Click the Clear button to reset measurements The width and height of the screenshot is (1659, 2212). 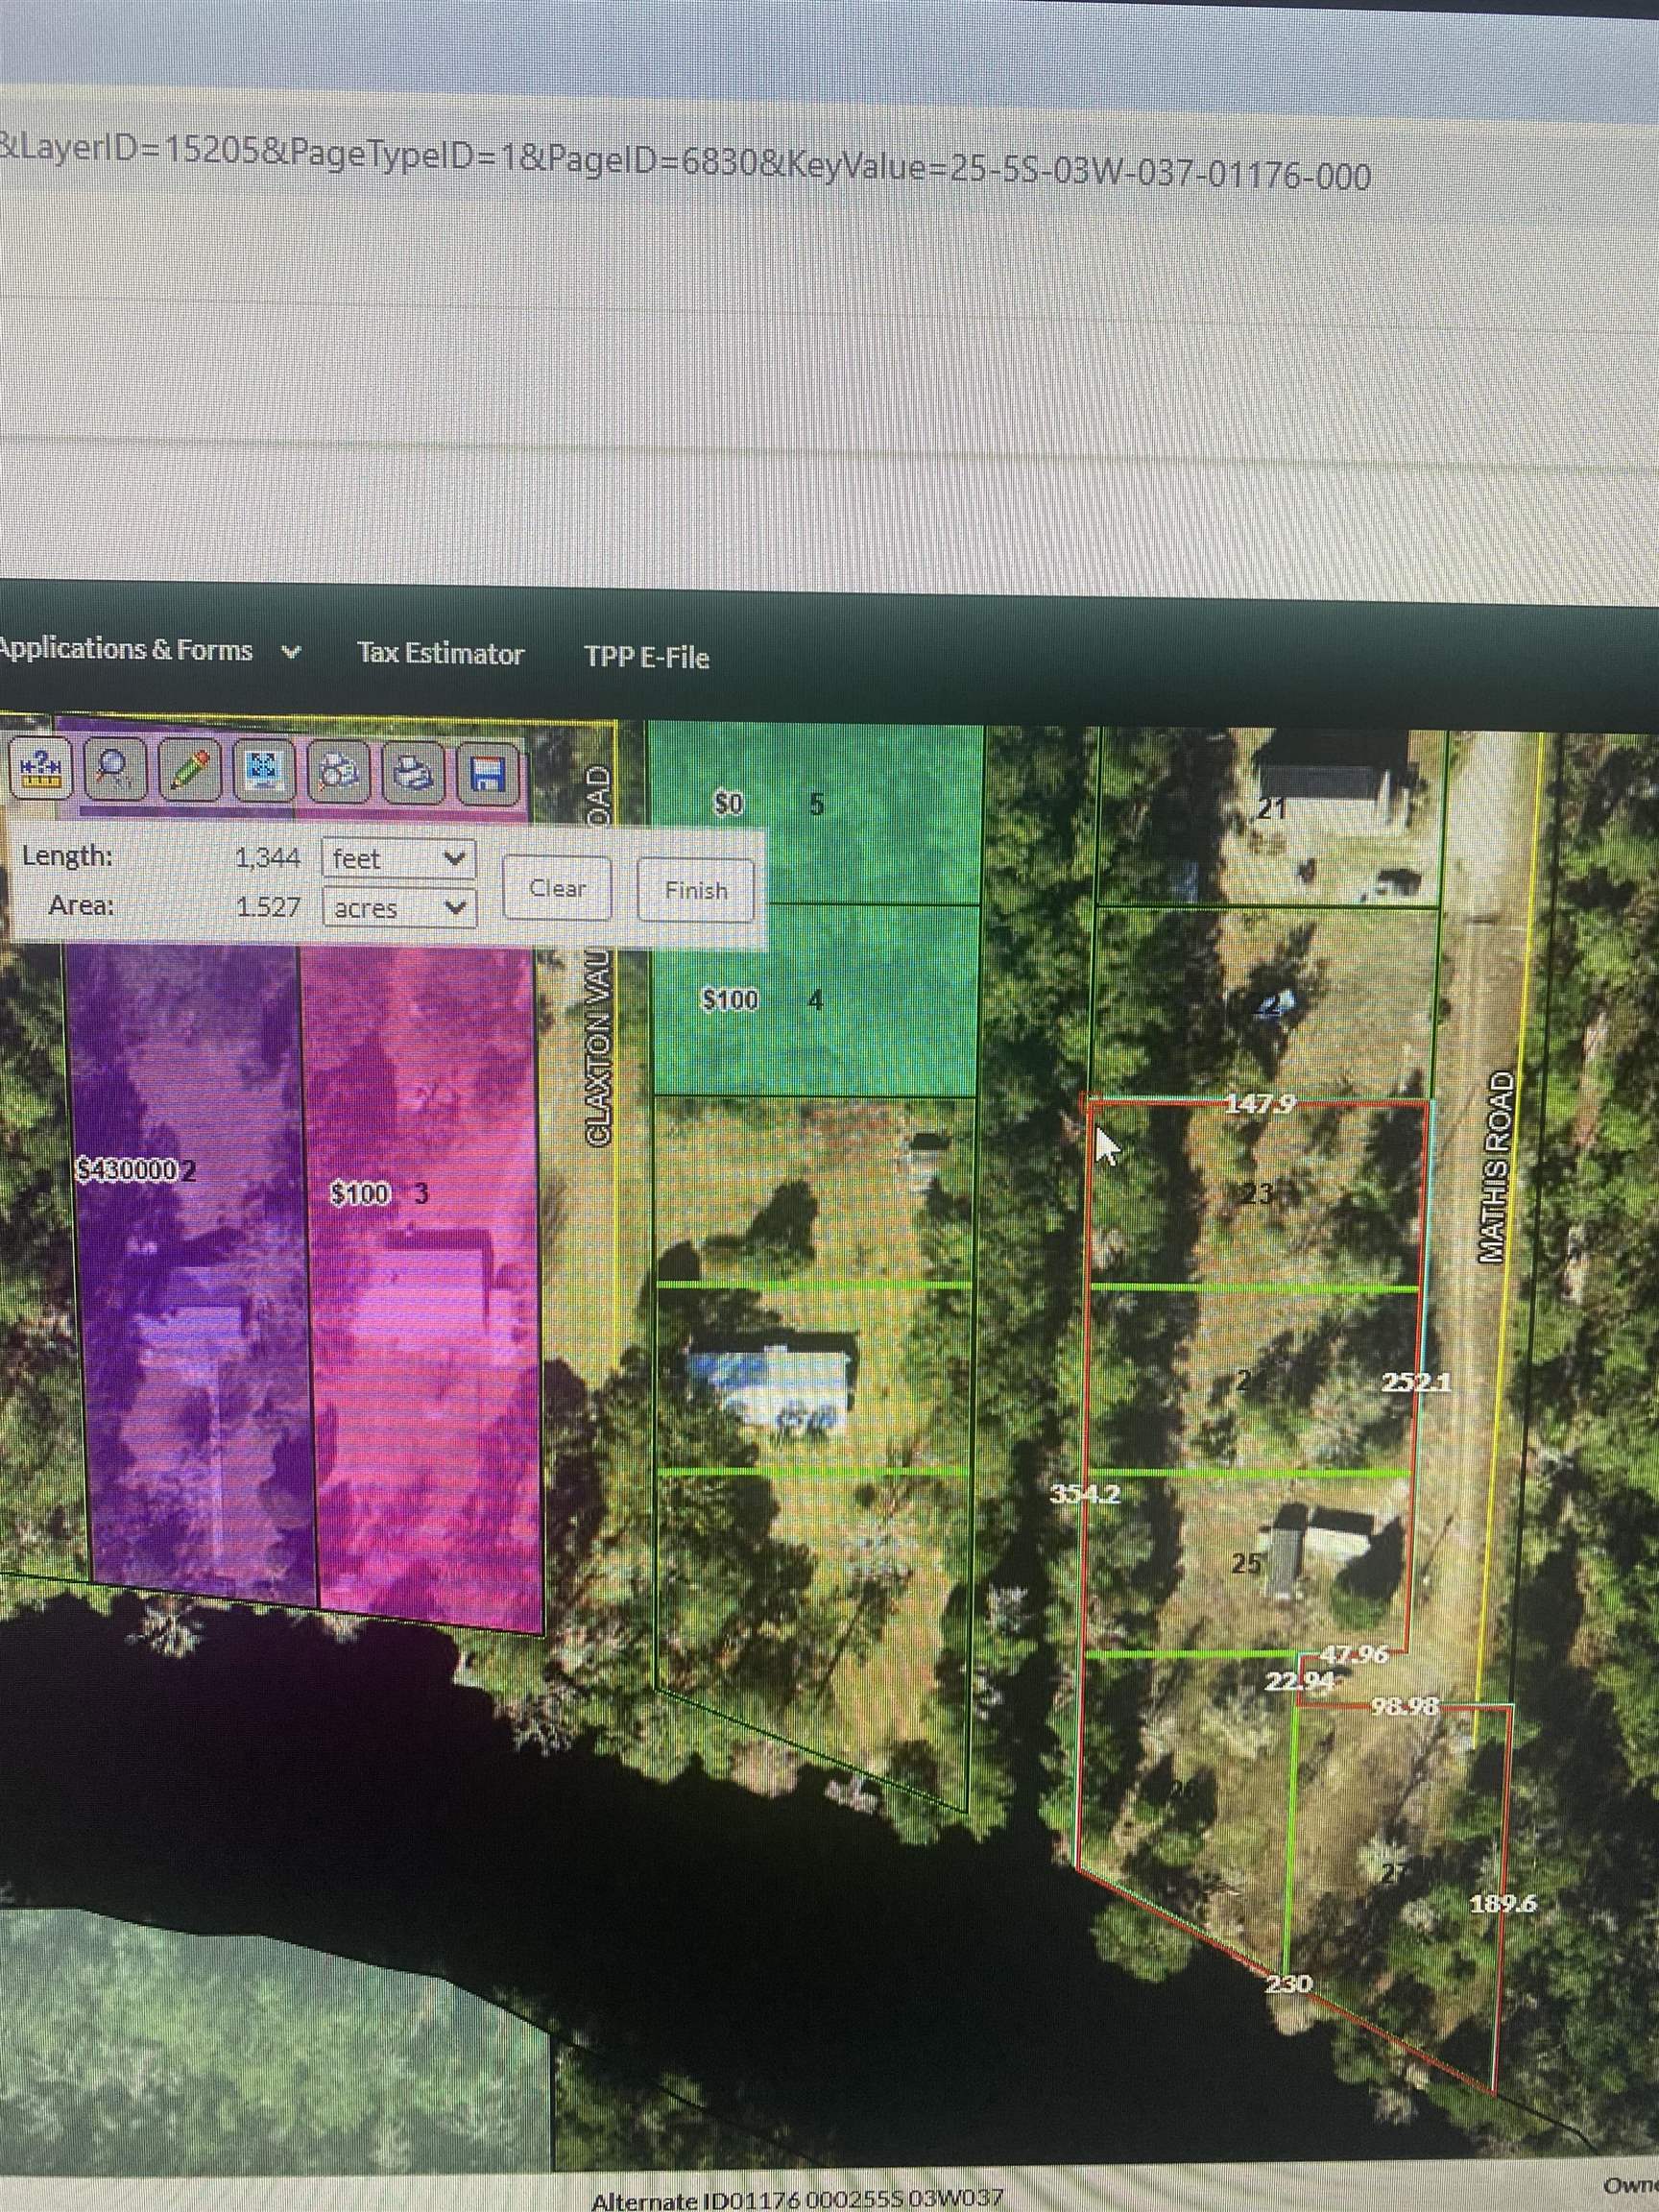(x=556, y=889)
